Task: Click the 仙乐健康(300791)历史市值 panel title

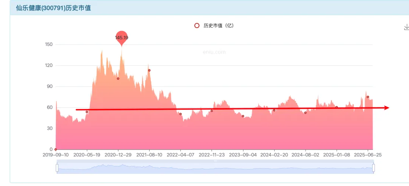Action: coord(53,8)
